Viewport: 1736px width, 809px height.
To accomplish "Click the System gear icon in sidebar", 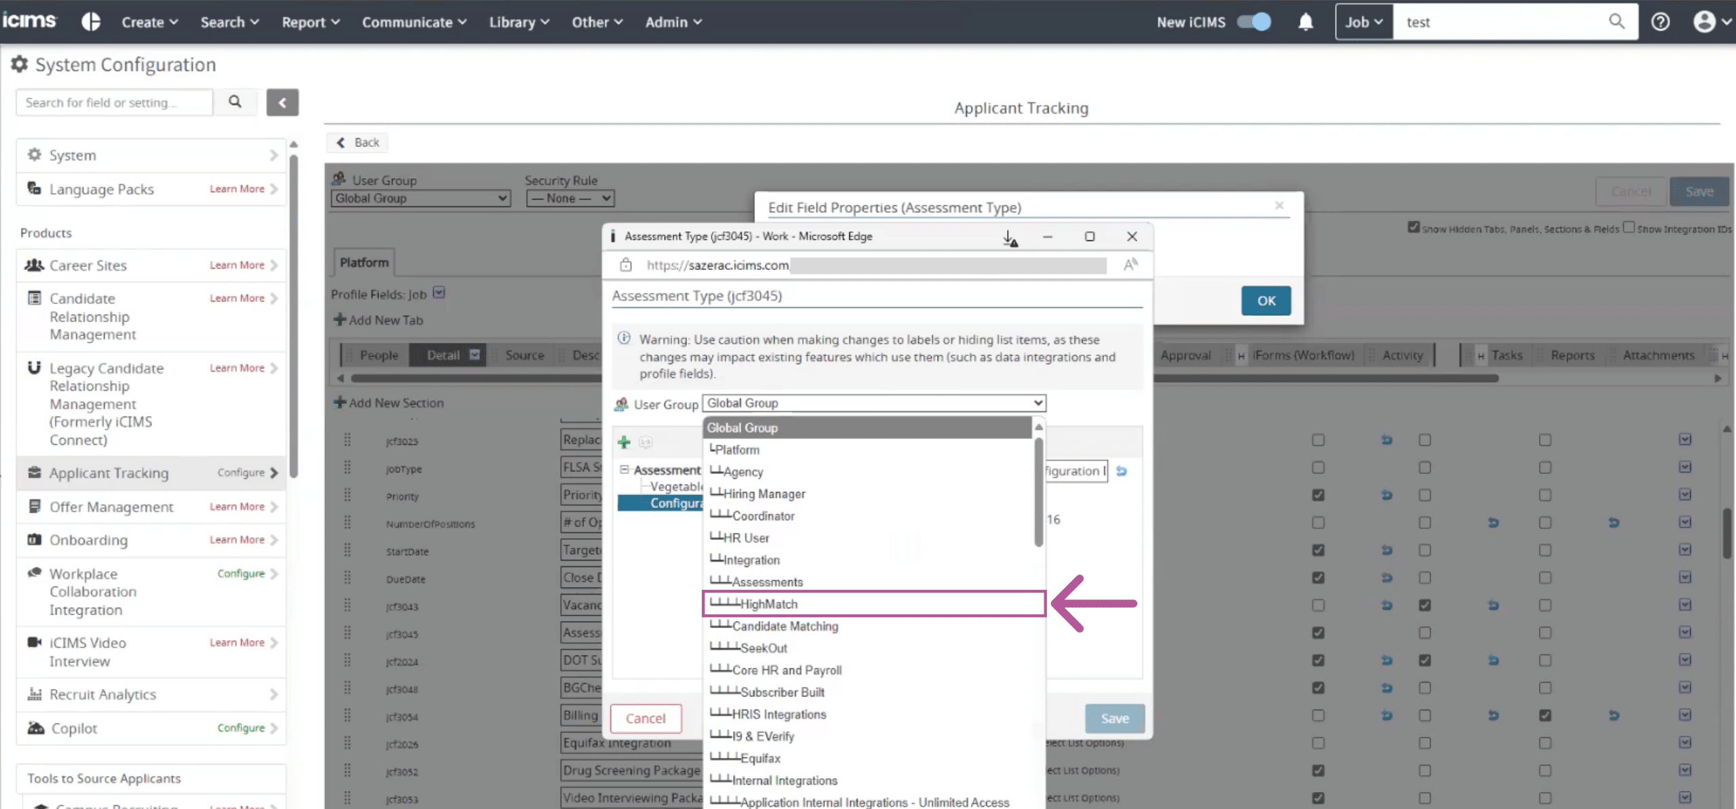I will point(34,155).
